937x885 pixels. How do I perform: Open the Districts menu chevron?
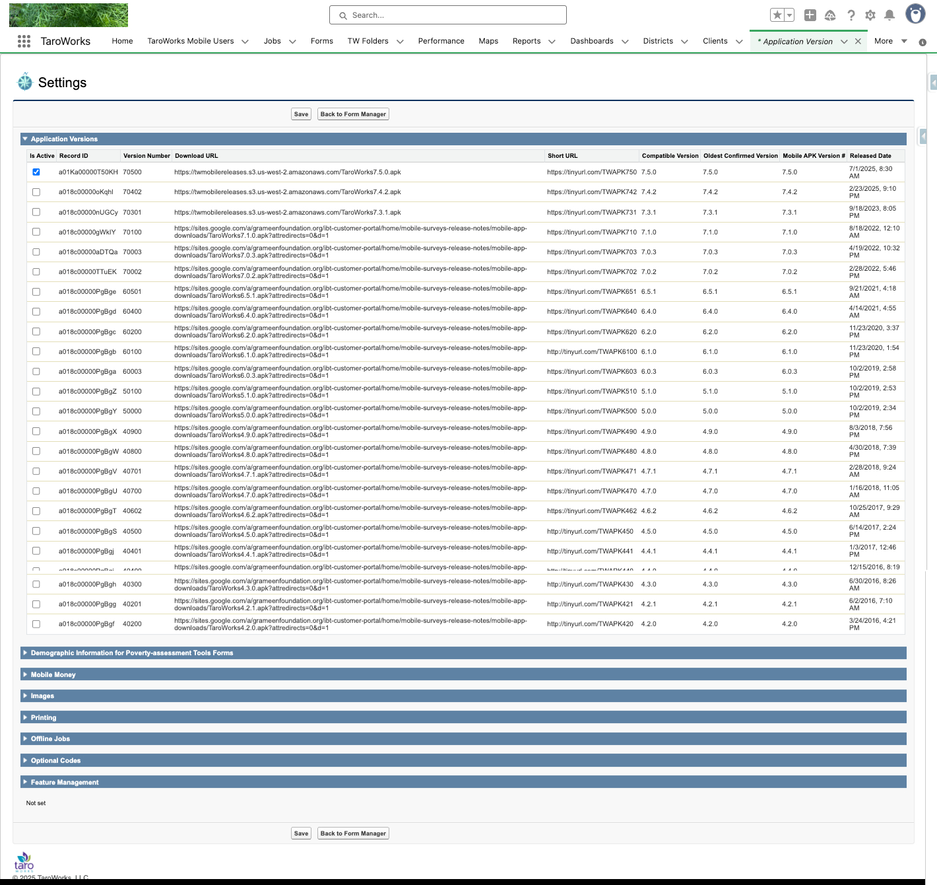click(x=684, y=42)
